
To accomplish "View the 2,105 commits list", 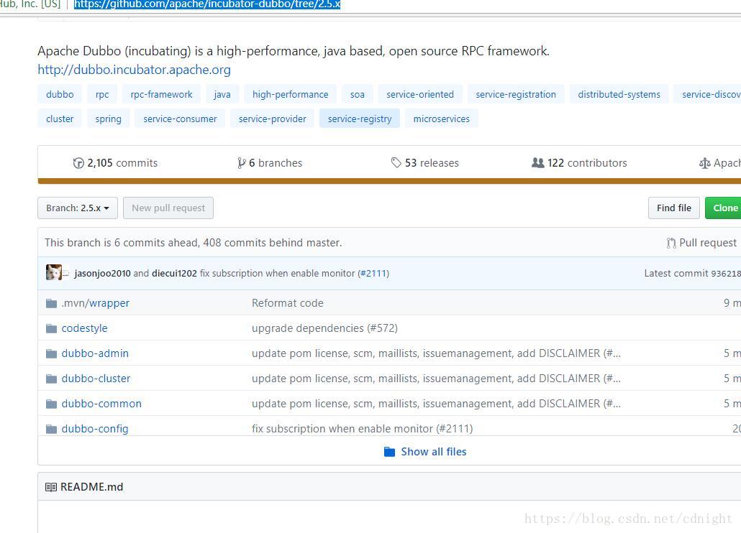I will click(116, 163).
